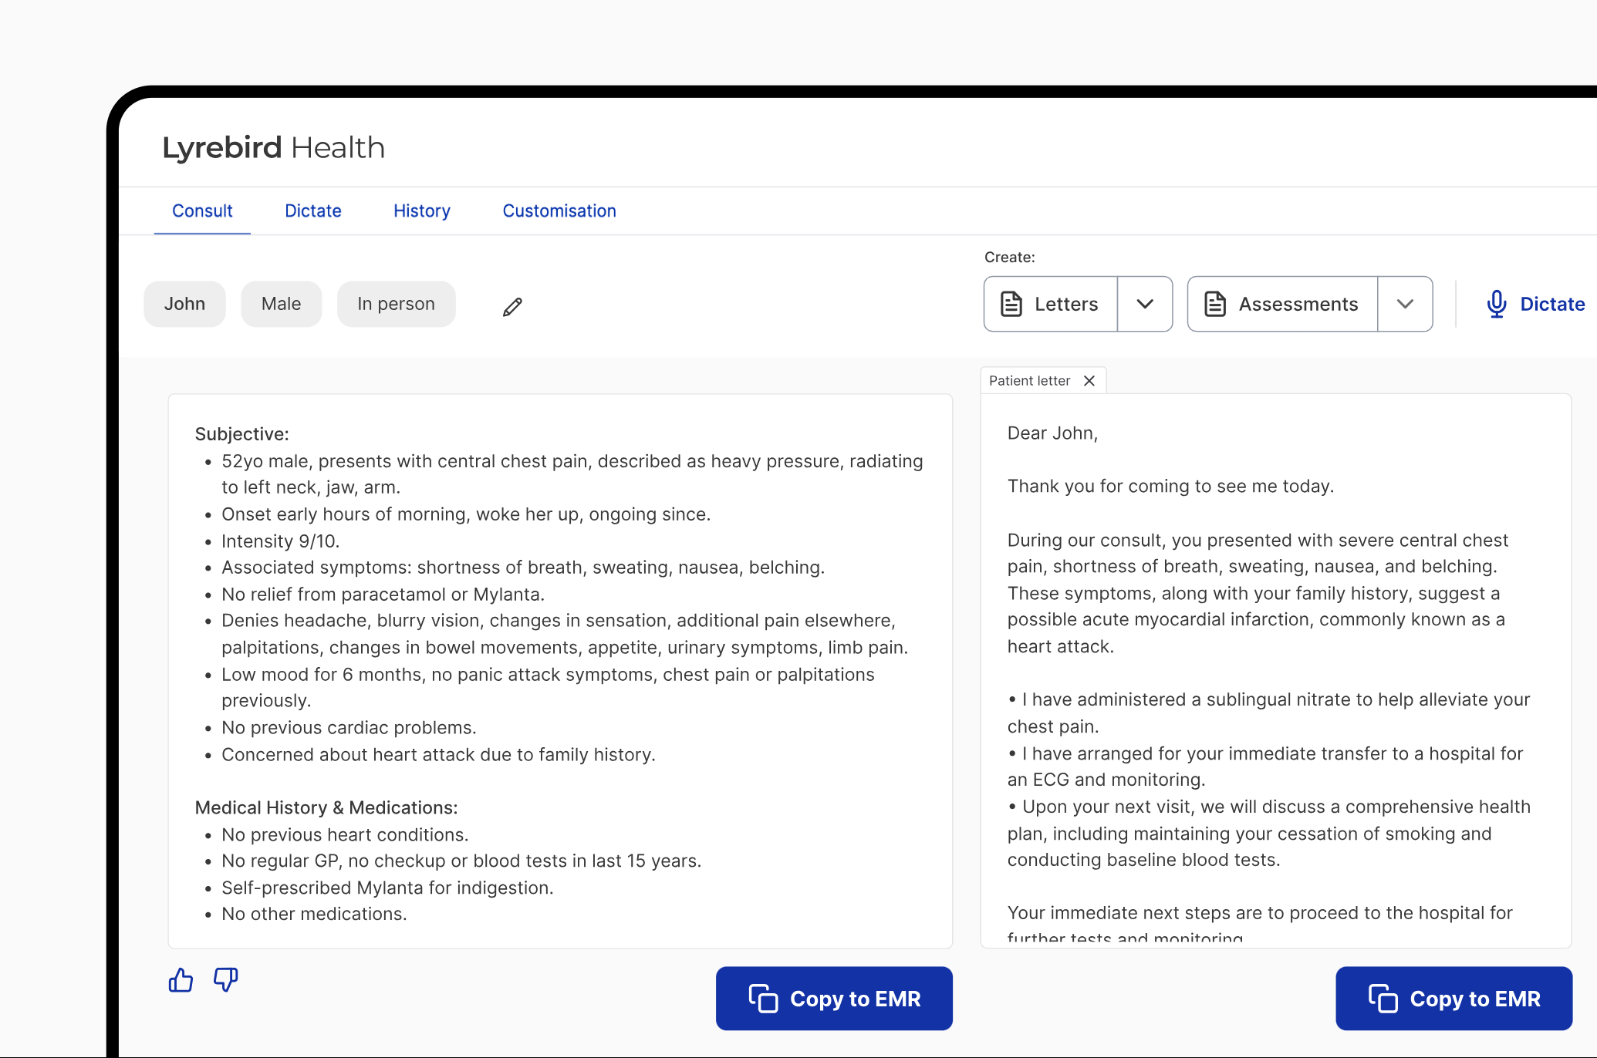The image size is (1597, 1058).
Task: Copy consult notes to EMR
Action: pos(834,998)
